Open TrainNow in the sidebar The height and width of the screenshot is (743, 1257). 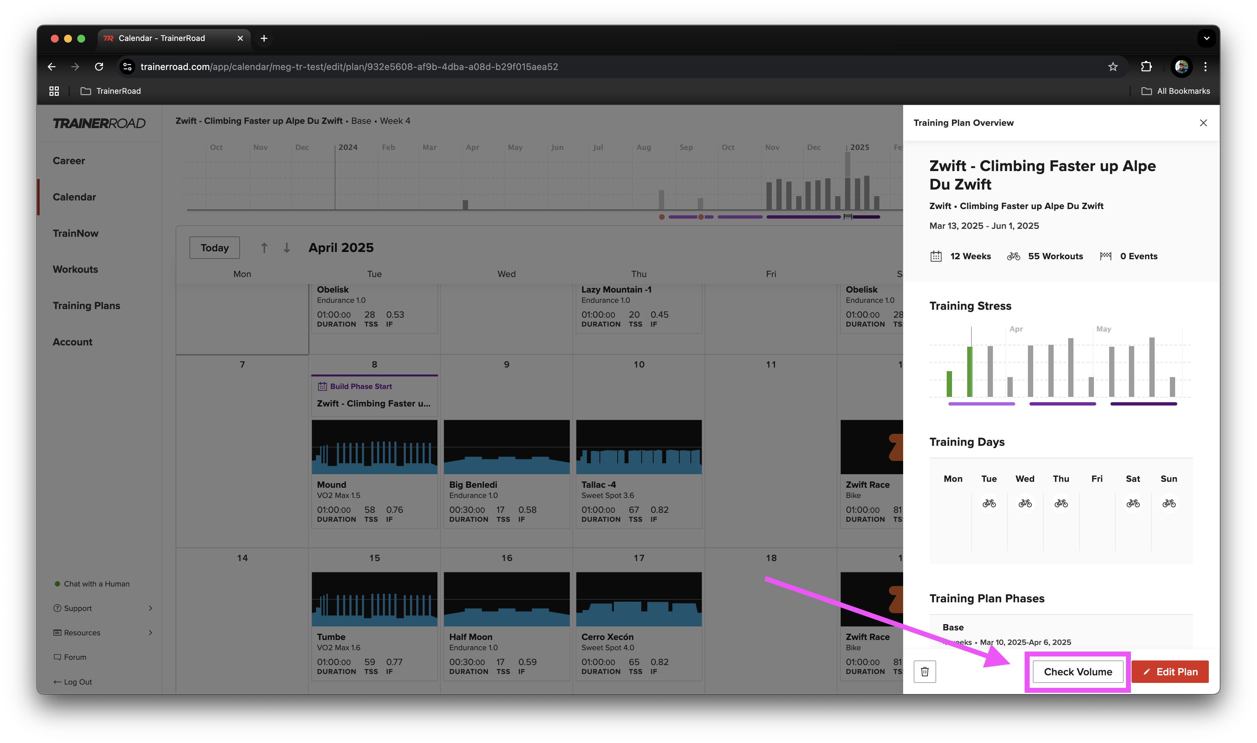coord(76,233)
